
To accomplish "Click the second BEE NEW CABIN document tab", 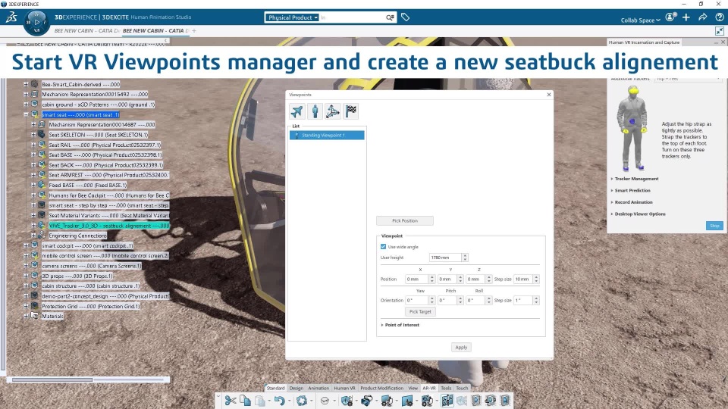I will [155, 30].
